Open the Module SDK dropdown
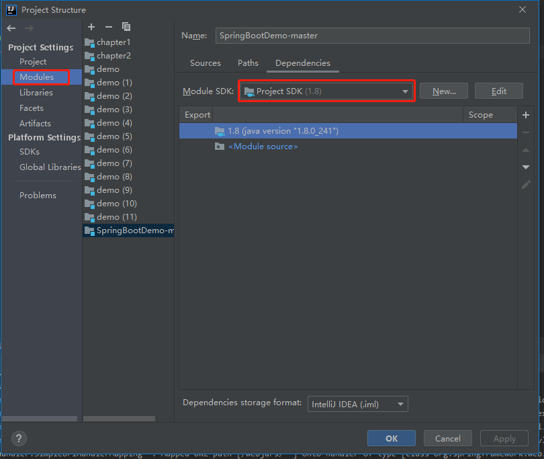The width and height of the screenshot is (544, 459). pyautogui.click(x=326, y=91)
